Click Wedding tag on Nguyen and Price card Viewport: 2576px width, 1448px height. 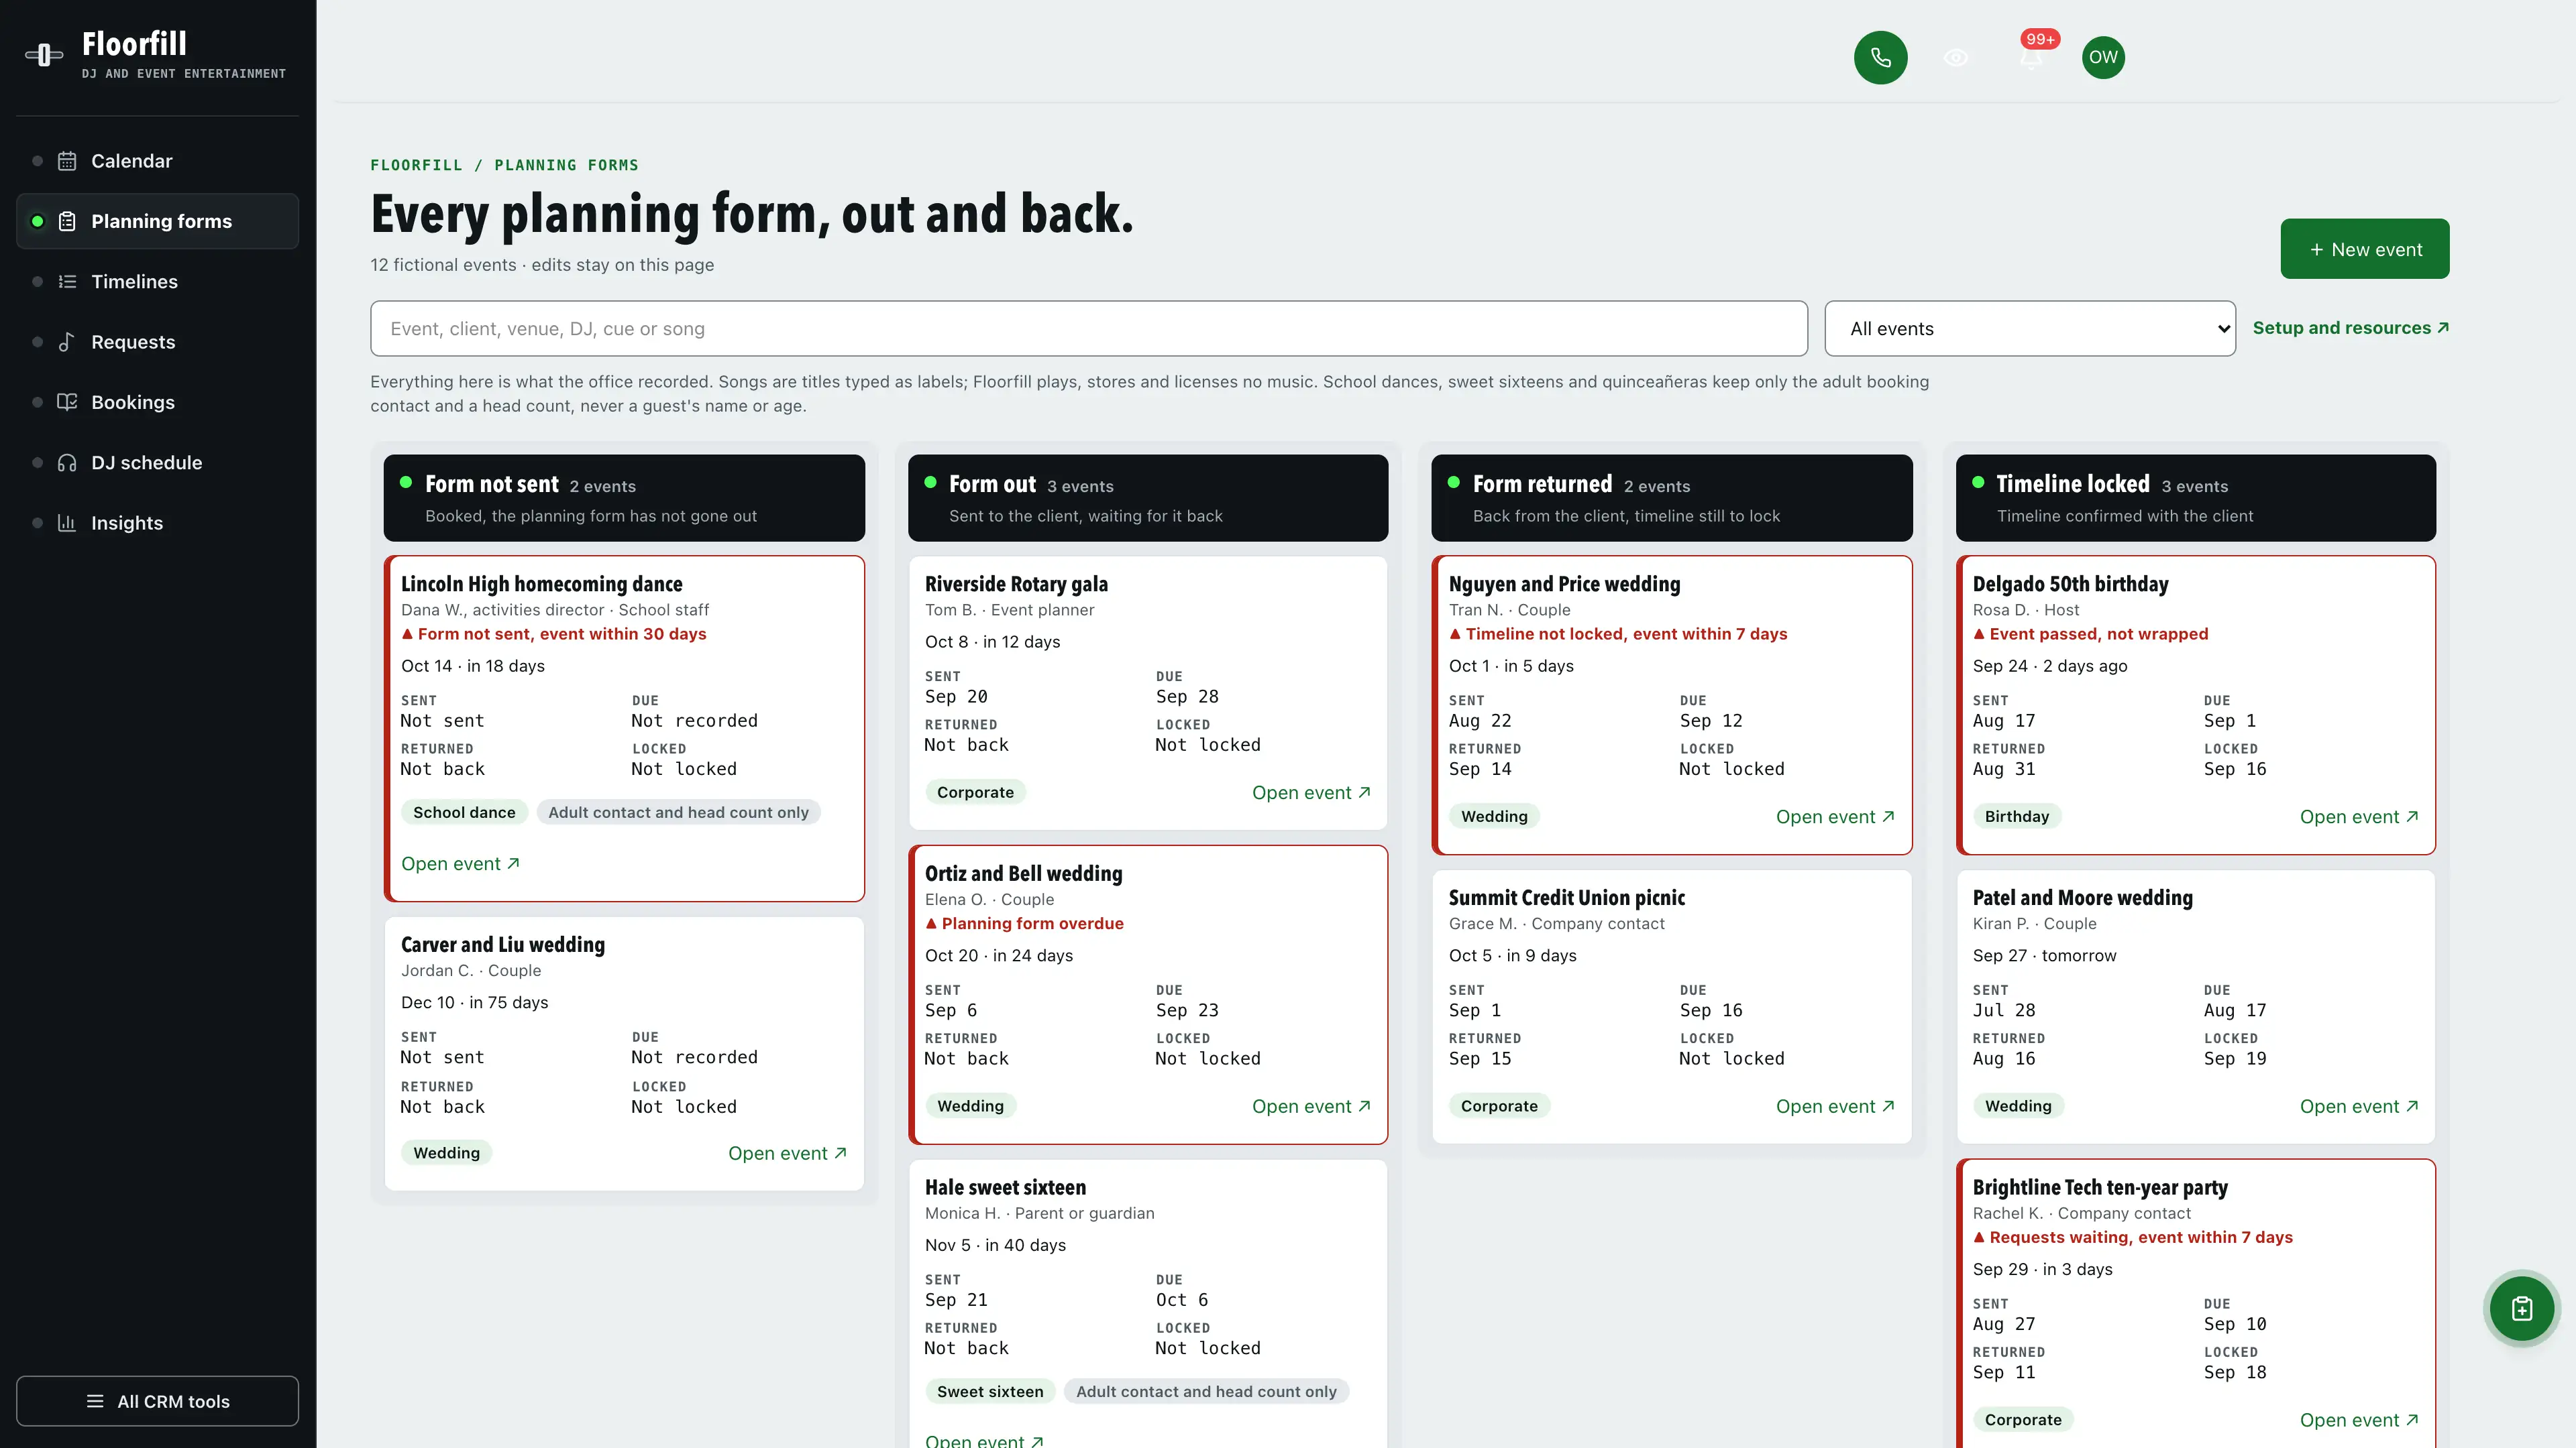click(x=1494, y=817)
